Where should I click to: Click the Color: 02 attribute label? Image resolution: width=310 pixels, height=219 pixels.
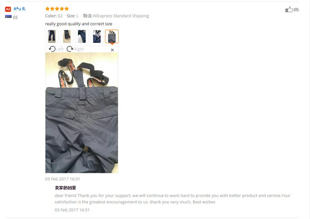53,16
